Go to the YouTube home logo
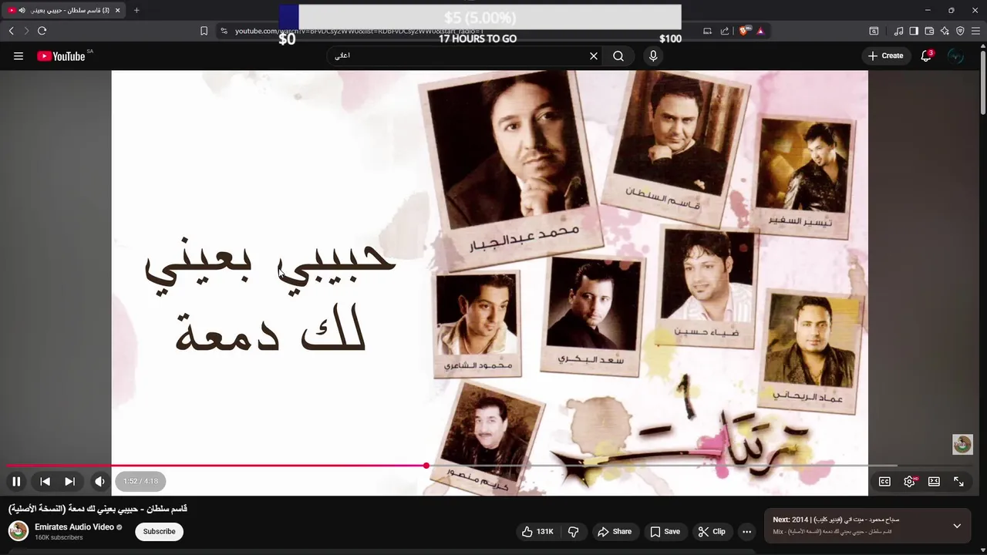Image resolution: width=987 pixels, height=555 pixels. 61,55
